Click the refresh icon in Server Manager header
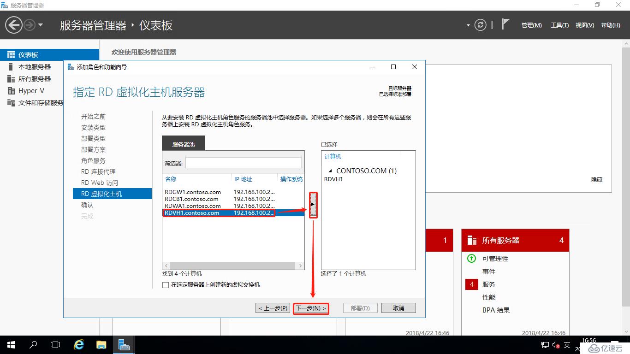Screen dimensions: 630x354 pos(481,25)
